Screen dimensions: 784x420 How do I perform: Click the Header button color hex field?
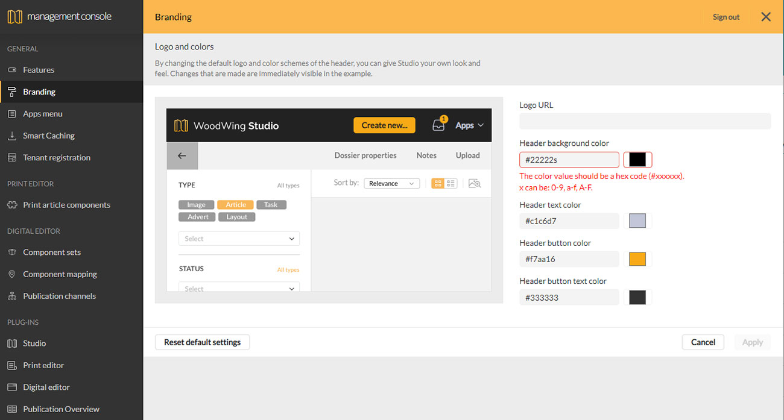(x=569, y=259)
